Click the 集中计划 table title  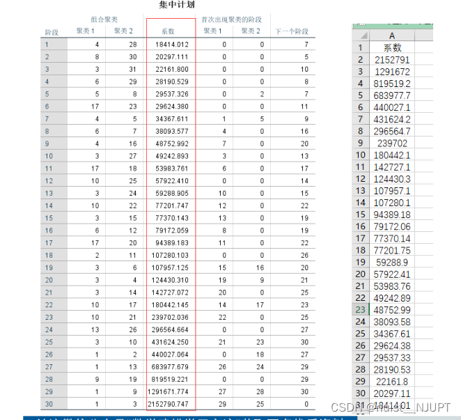[x=177, y=4]
